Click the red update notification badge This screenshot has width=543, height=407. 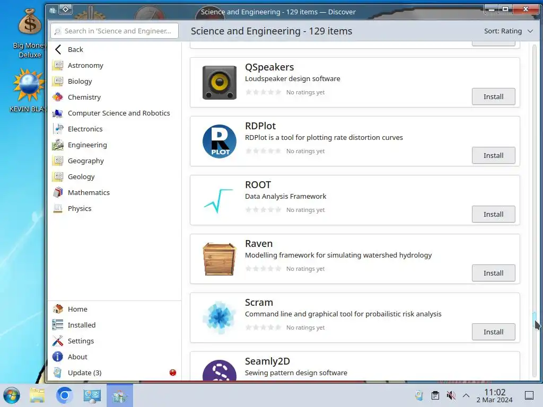173,373
